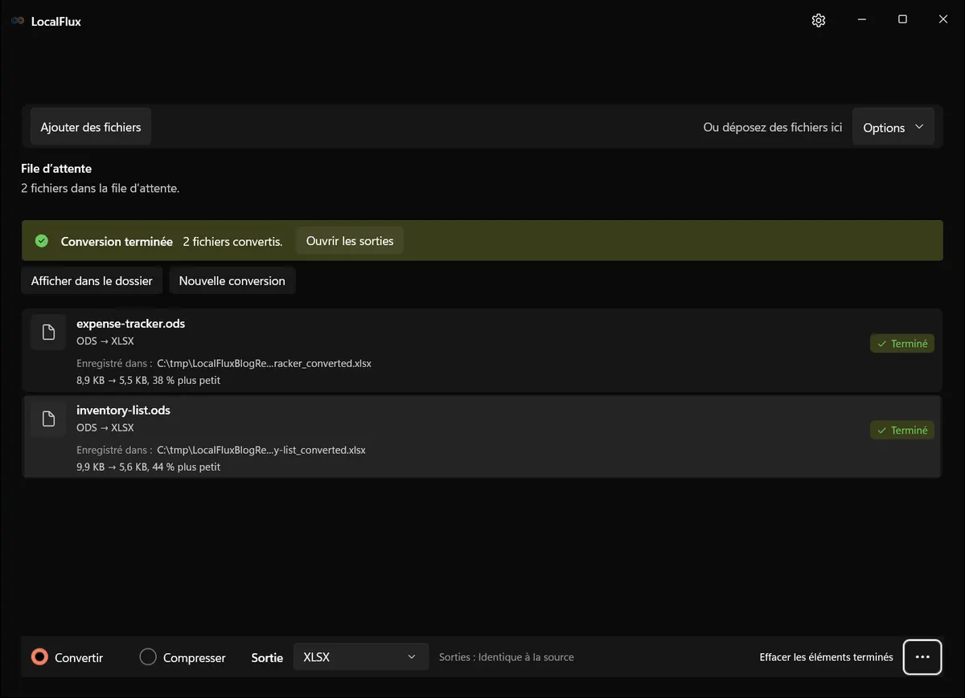The width and height of the screenshot is (965, 698).
Task: Click the 'Ou déposez des fichiers ici' text
Action: 773,128
